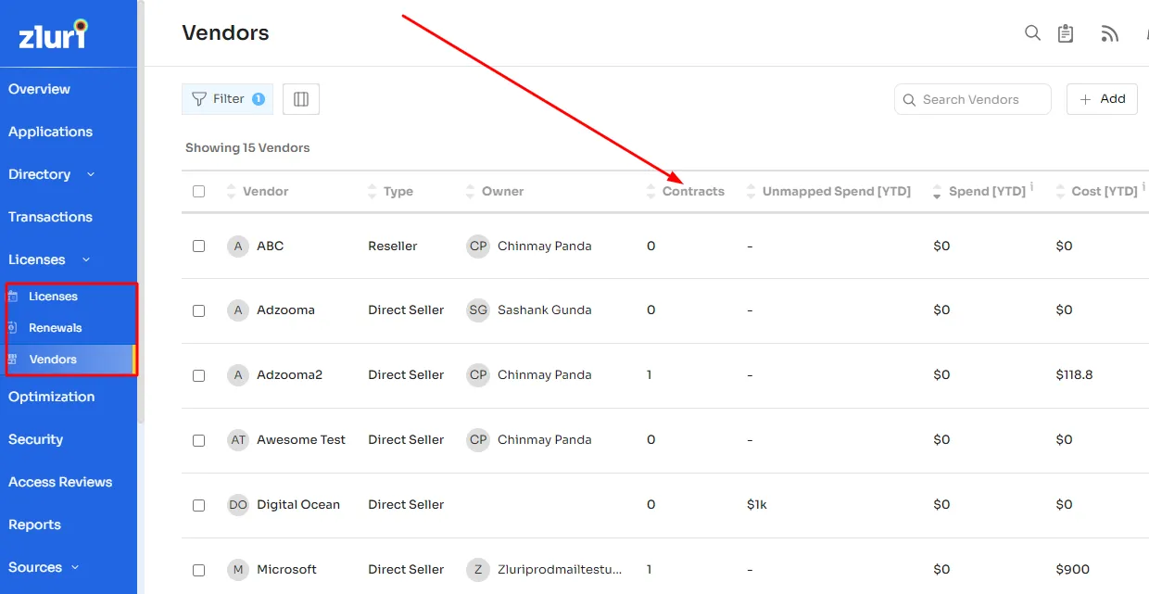Click the Add vendor button
The height and width of the screenshot is (594, 1149).
[x=1102, y=99]
